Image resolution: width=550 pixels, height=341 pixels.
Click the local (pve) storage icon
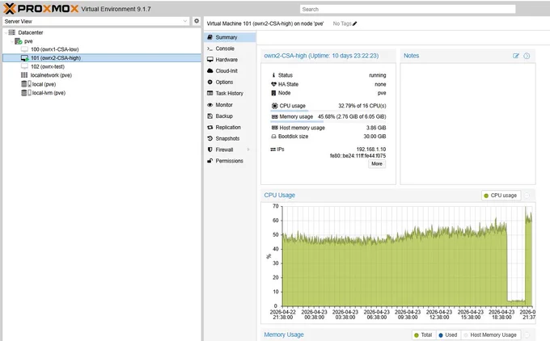click(x=26, y=84)
